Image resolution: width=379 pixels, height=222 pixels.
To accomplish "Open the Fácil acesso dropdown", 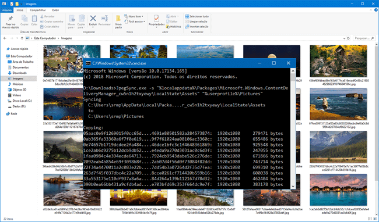I will click(135, 22).
